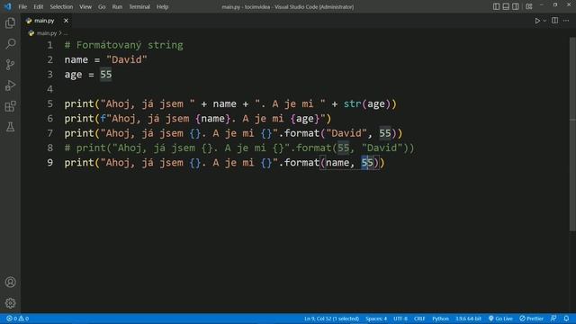Select the main.py editor tab

pyautogui.click(x=44, y=21)
